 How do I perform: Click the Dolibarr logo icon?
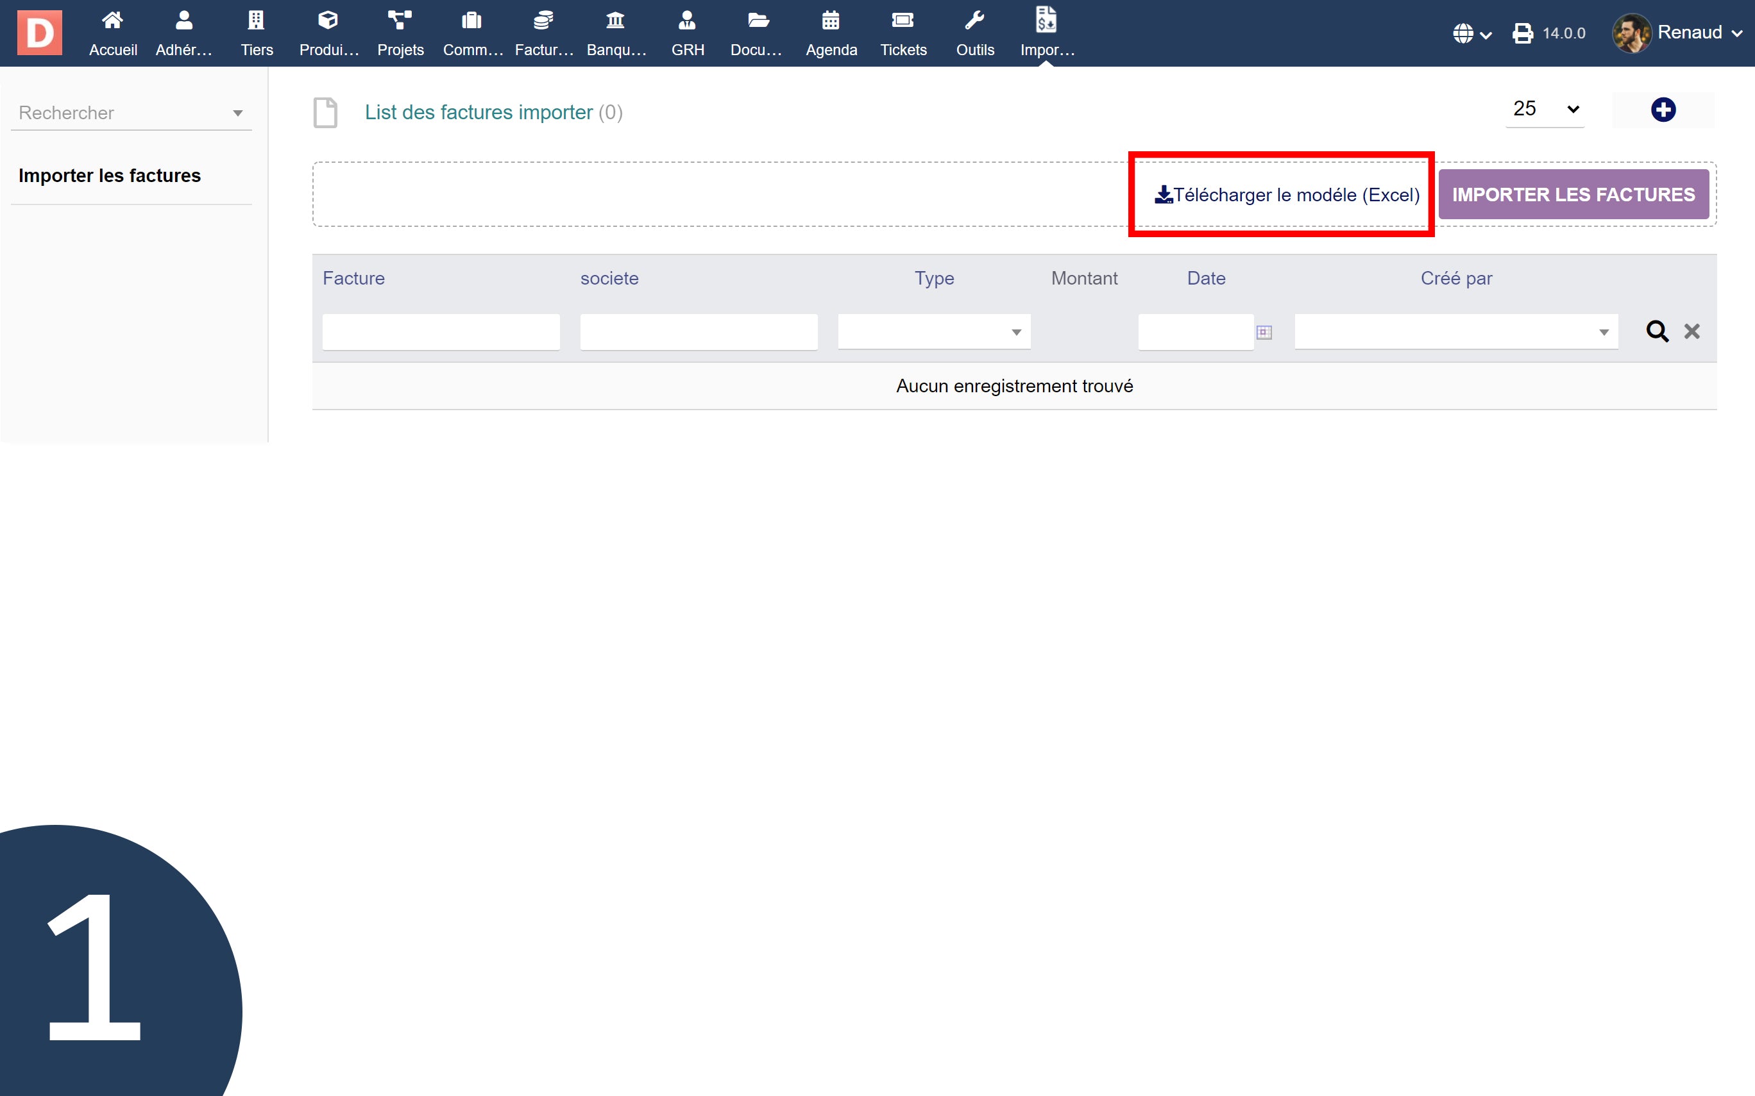39,33
